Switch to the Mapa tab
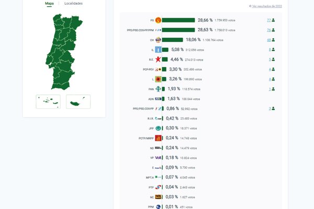 pyautogui.click(x=49, y=4)
